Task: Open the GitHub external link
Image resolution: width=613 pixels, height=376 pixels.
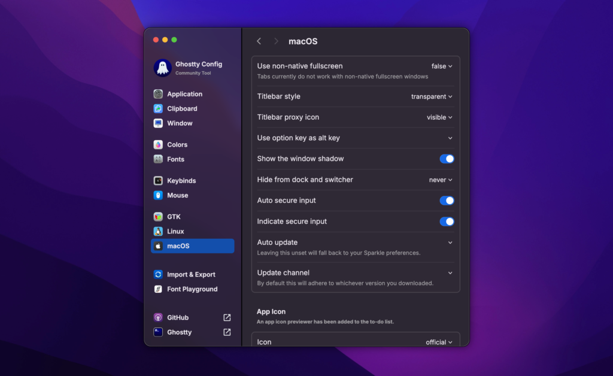Action: [x=227, y=318]
